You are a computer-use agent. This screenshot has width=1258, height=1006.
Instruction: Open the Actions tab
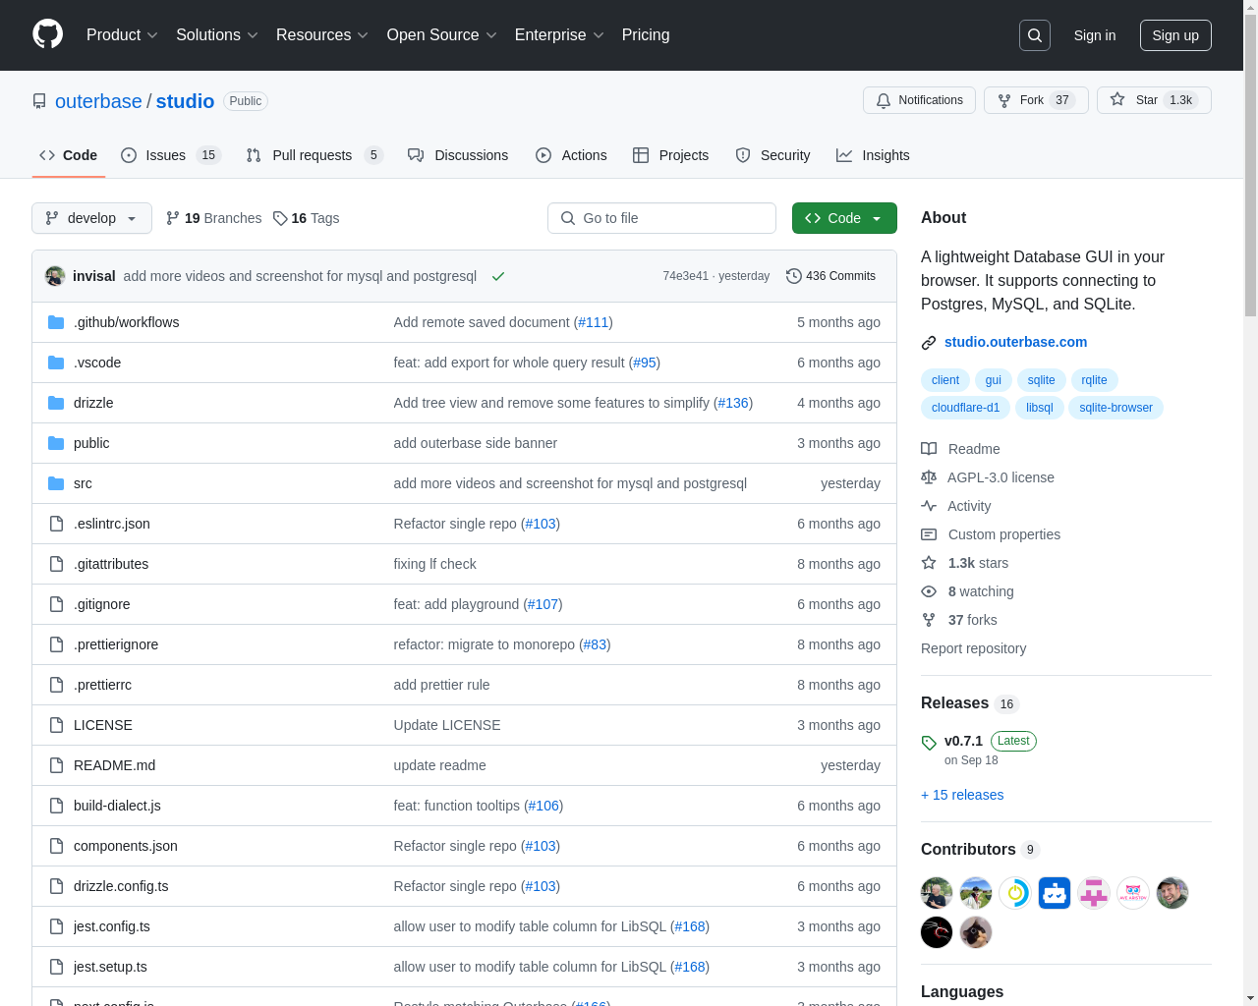tap(571, 155)
